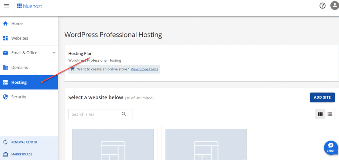Click the search magnifier icon
The height and width of the screenshot is (160, 339).
124,114
